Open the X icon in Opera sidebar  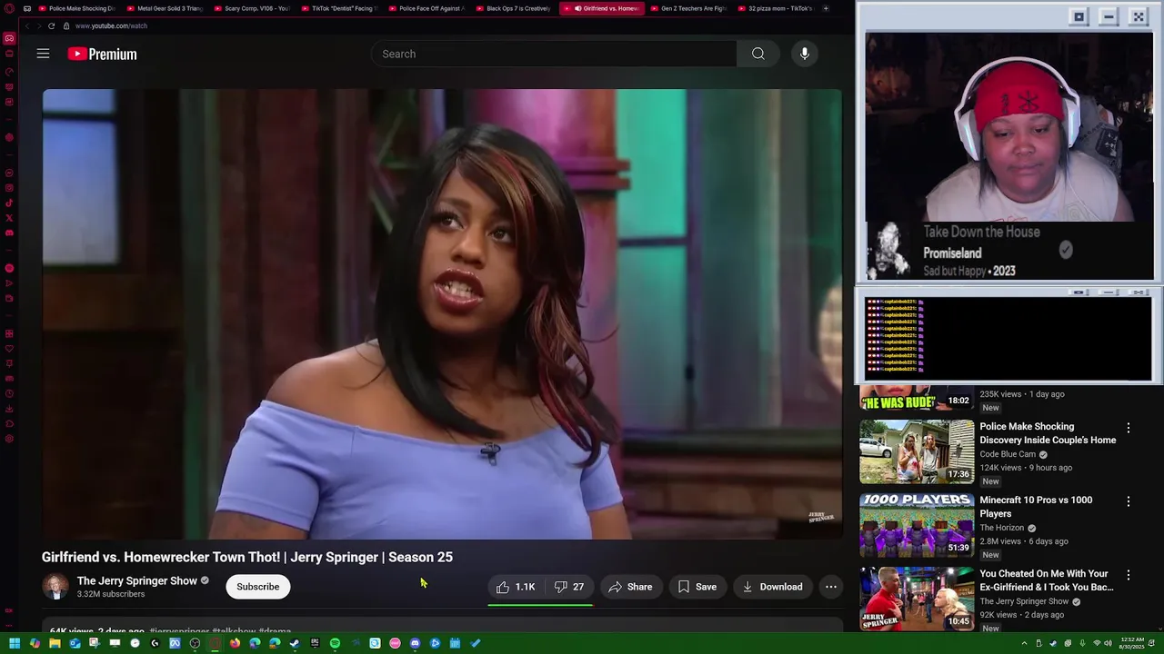[x=9, y=218]
